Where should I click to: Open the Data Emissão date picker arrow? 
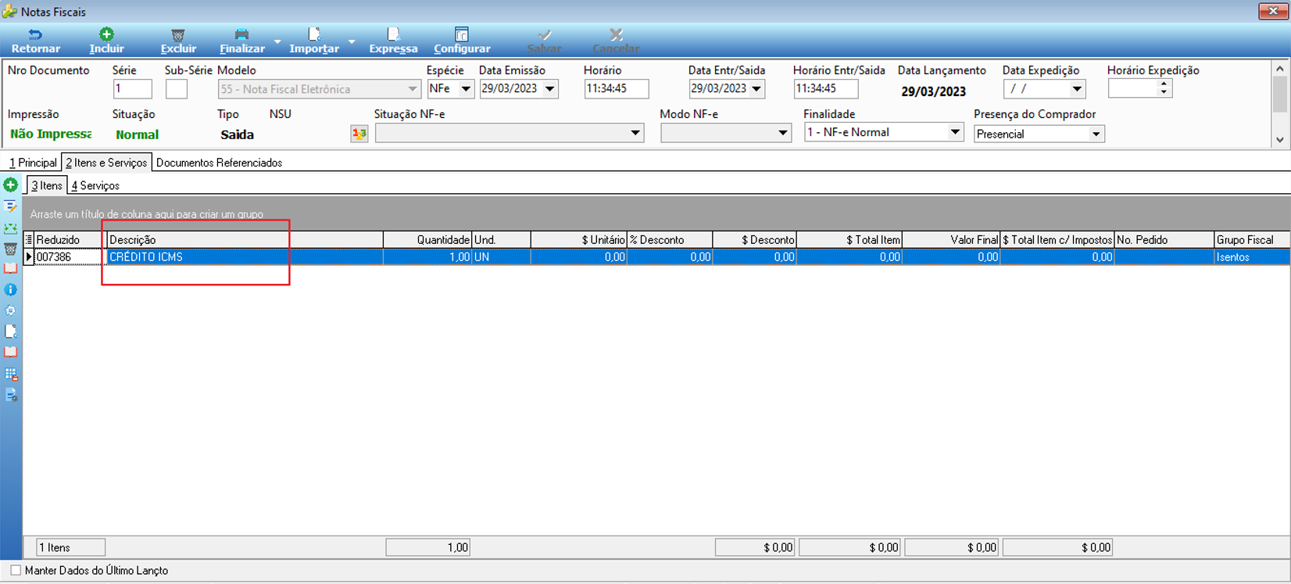550,88
